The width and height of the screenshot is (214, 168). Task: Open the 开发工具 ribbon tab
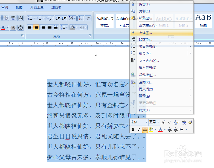(x=37, y=7)
